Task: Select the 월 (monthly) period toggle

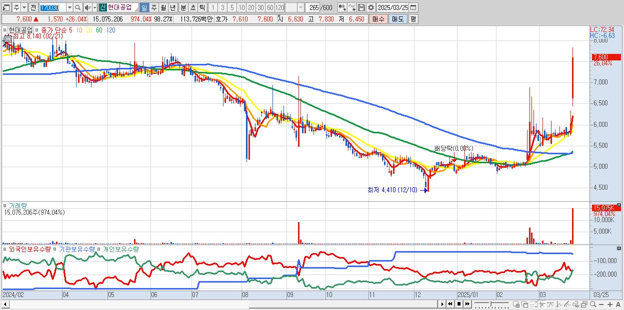Action: pyautogui.click(x=163, y=7)
